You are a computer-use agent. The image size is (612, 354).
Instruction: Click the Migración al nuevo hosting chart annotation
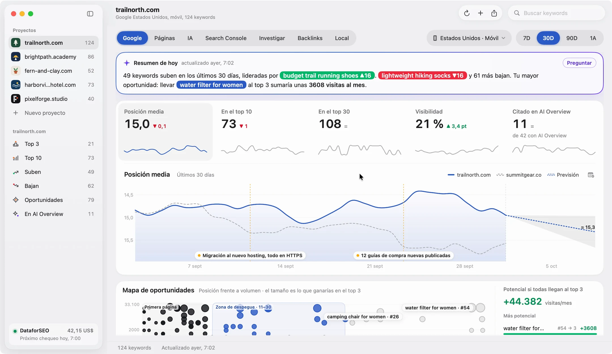[x=250, y=255]
